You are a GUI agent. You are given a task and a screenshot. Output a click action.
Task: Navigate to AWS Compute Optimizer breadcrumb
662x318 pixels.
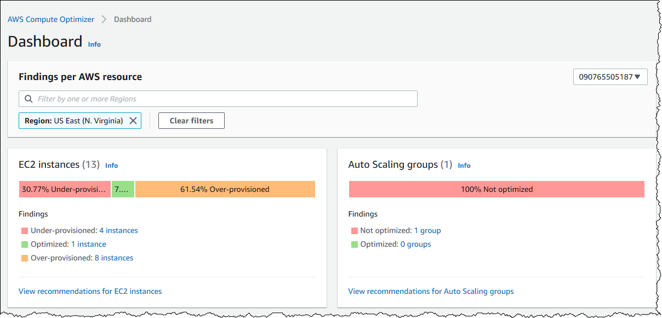point(50,19)
